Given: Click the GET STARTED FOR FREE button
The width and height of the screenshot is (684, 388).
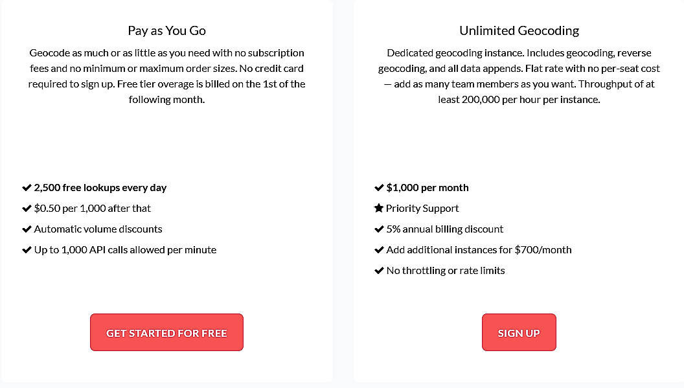Looking at the screenshot, I should pos(166,332).
